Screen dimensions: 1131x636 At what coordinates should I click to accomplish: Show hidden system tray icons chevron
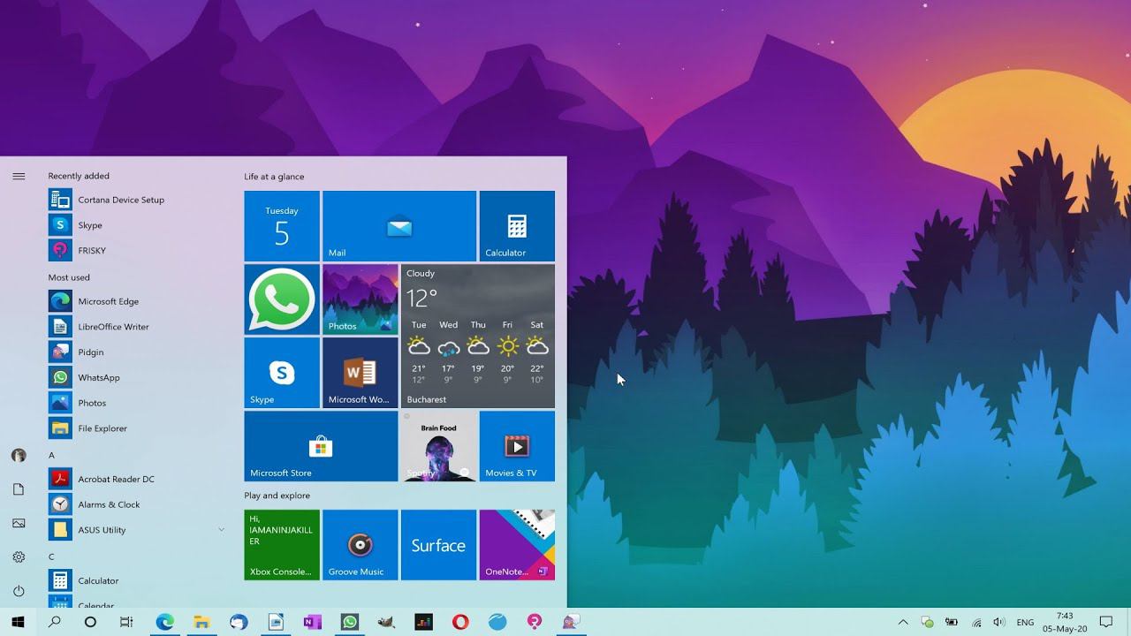pos(902,622)
